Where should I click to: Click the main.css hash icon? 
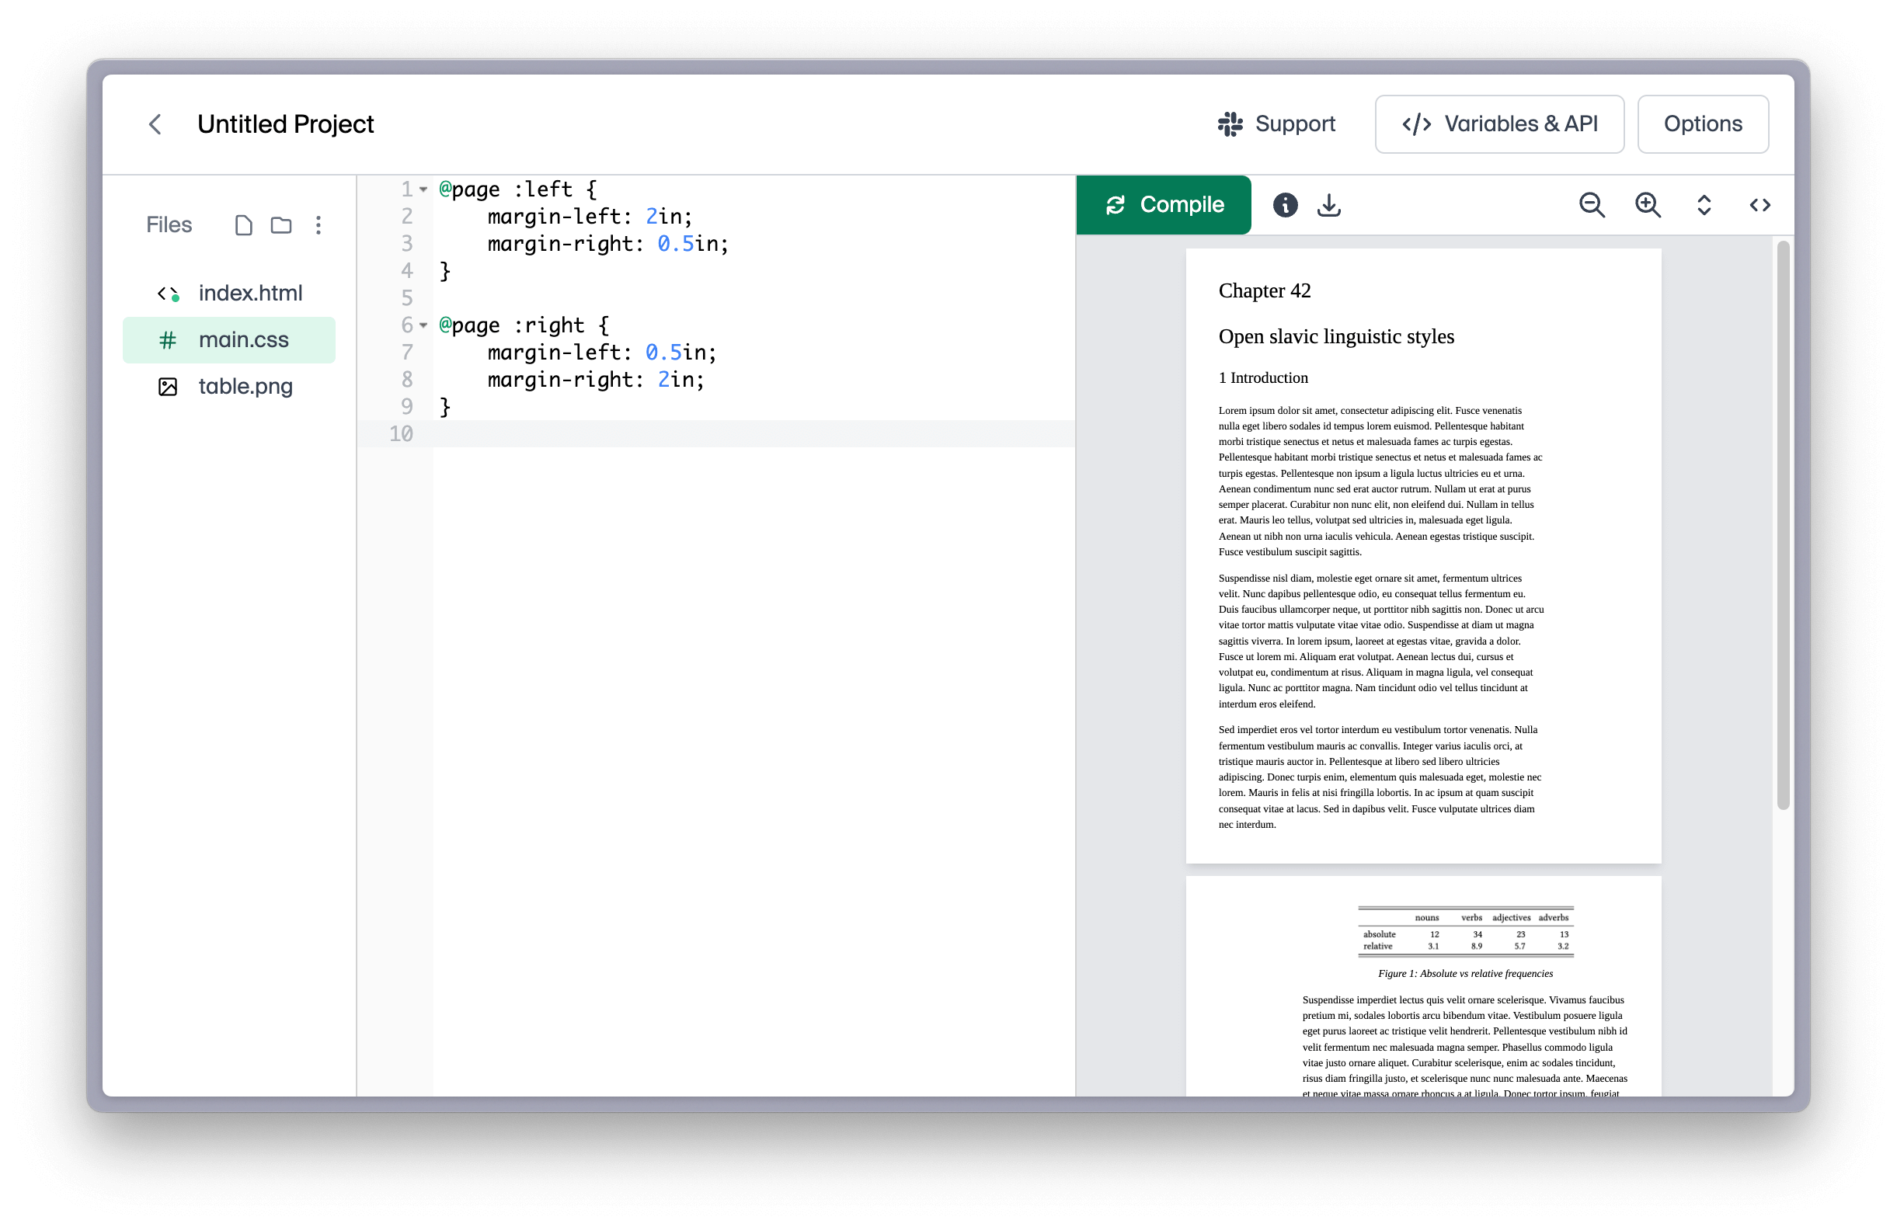tap(167, 340)
